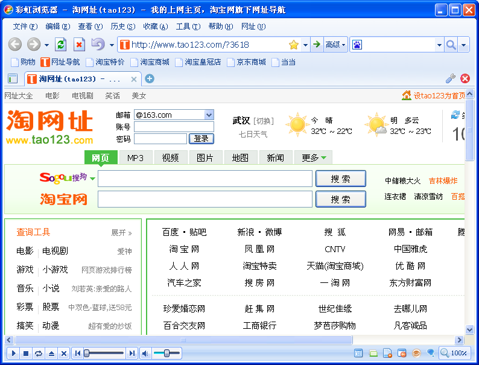Image resolution: width=479 pixels, height=365 pixels.
Task: Open the 100% zoom level control
Action: point(454,353)
